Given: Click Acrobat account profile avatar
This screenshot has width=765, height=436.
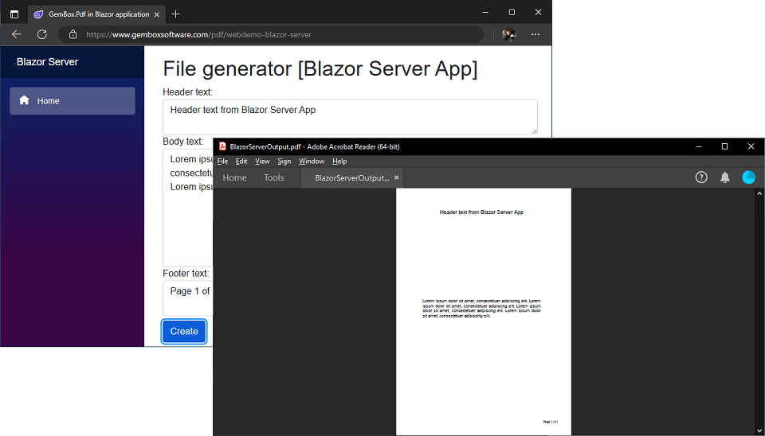Looking at the screenshot, I should (748, 177).
